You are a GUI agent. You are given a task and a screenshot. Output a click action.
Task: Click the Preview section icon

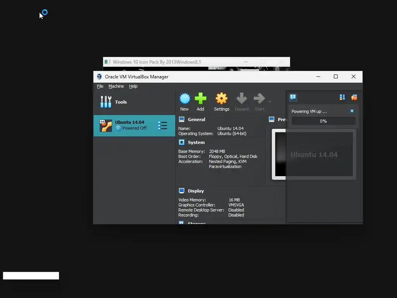point(271,120)
